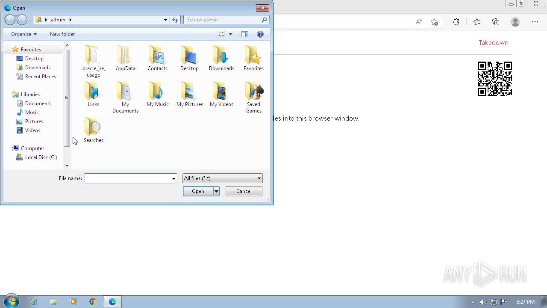Select Favorites in navigation pane
The height and width of the screenshot is (308, 547).
coord(31,50)
